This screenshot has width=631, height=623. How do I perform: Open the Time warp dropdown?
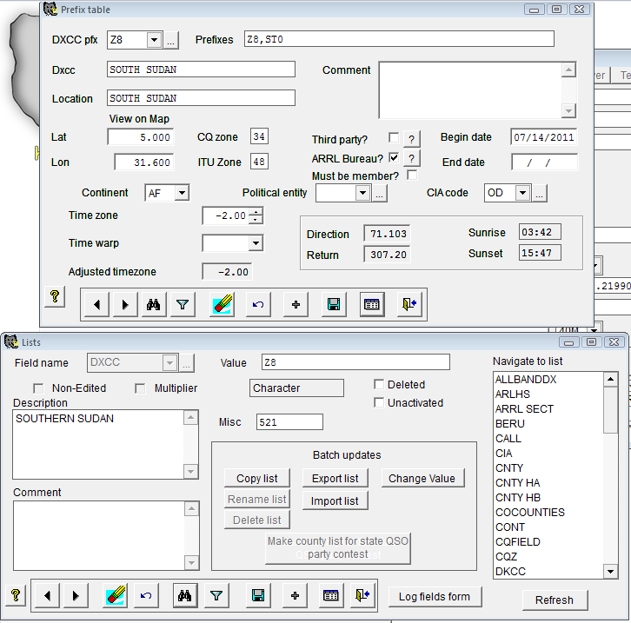coord(256,243)
